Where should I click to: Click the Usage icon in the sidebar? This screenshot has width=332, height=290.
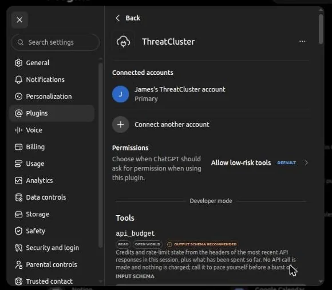coord(19,164)
